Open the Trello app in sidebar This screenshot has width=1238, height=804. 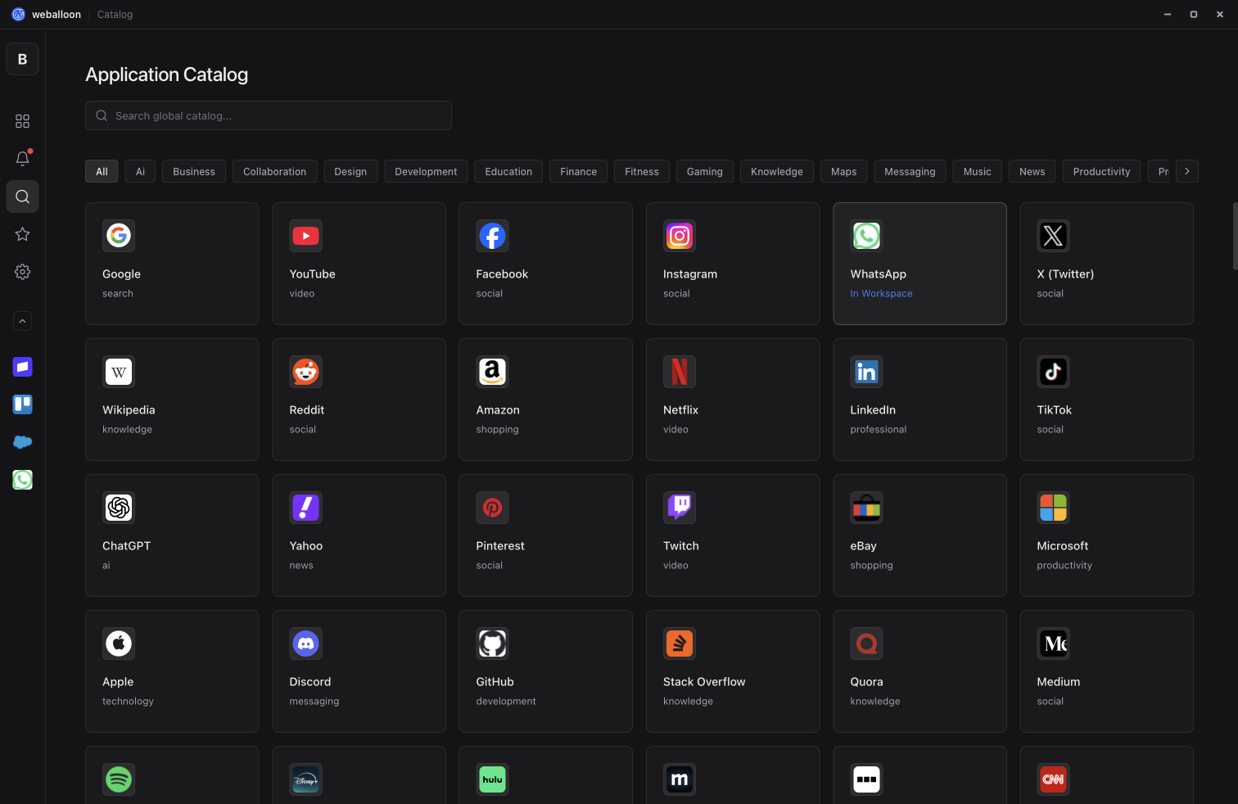pyautogui.click(x=22, y=404)
